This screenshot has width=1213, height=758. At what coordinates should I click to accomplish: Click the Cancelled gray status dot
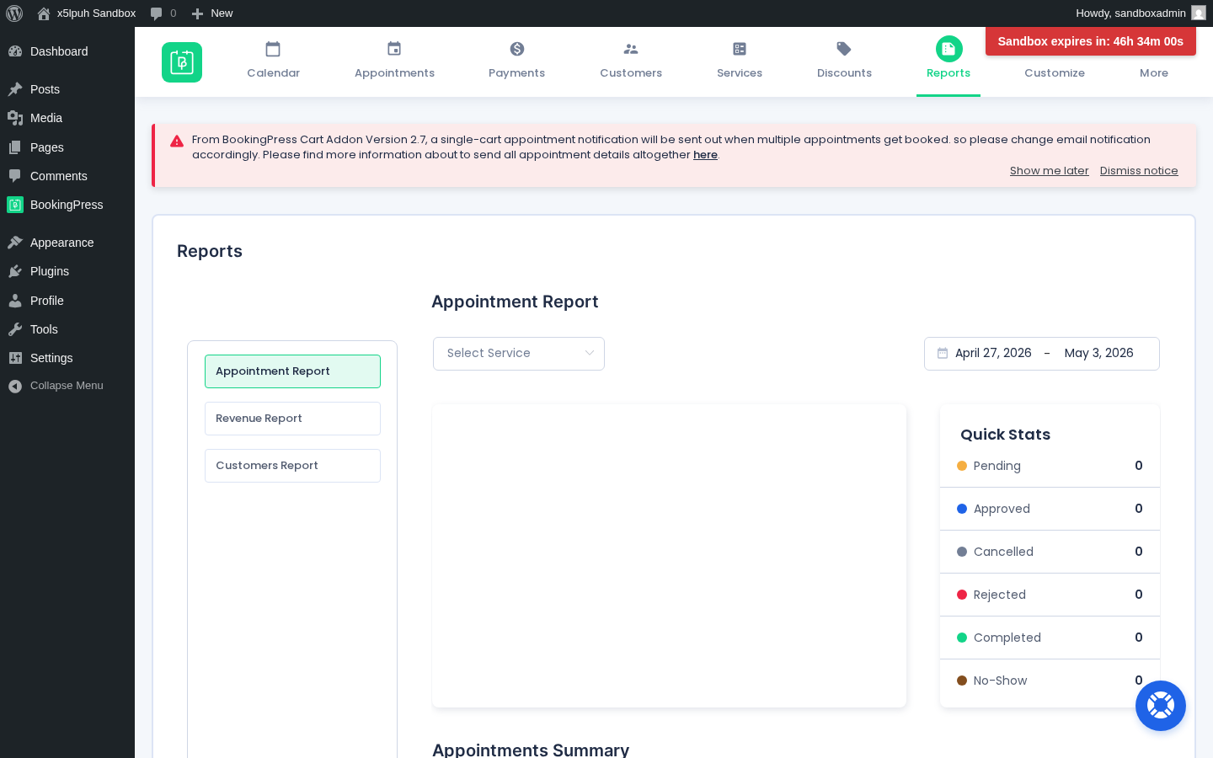click(x=962, y=552)
